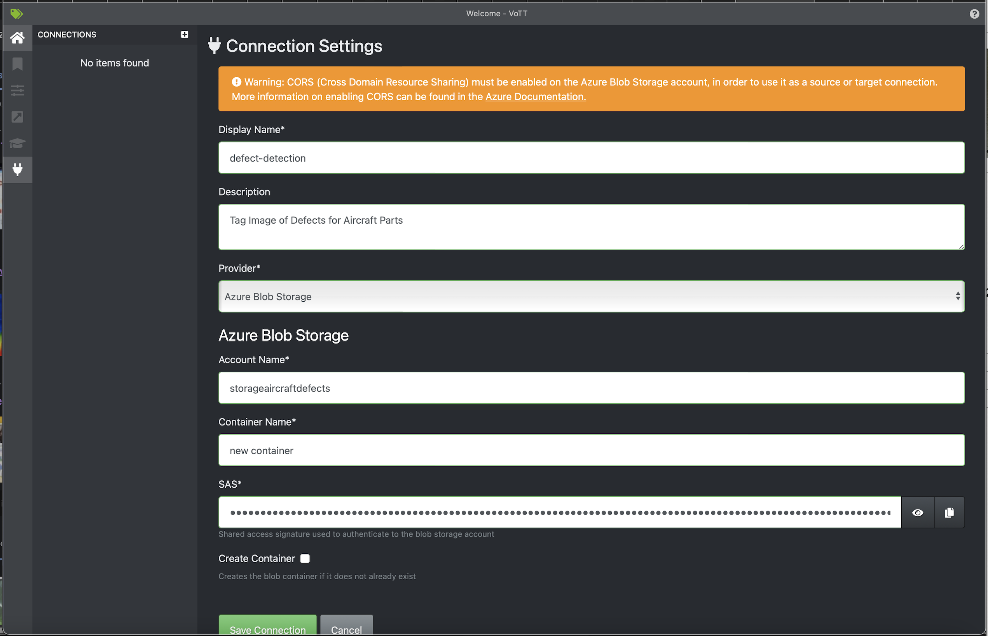Show SAS token with eye icon
The width and height of the screenshot is (988, 636).
918,513
